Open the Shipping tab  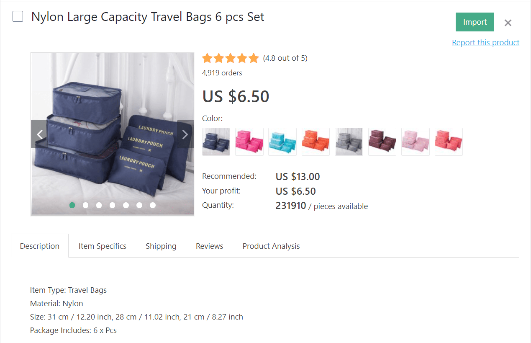161,246
